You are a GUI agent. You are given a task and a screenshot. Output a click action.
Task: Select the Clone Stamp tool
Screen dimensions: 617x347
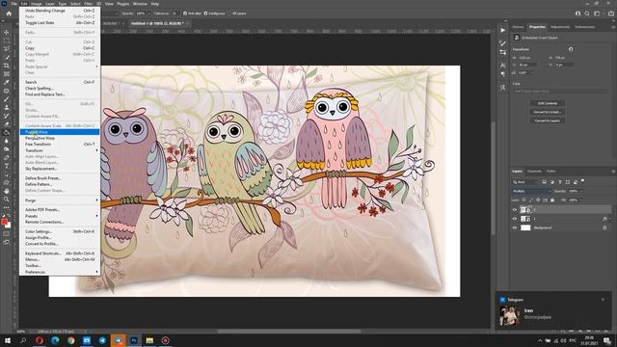click(7, 107)
